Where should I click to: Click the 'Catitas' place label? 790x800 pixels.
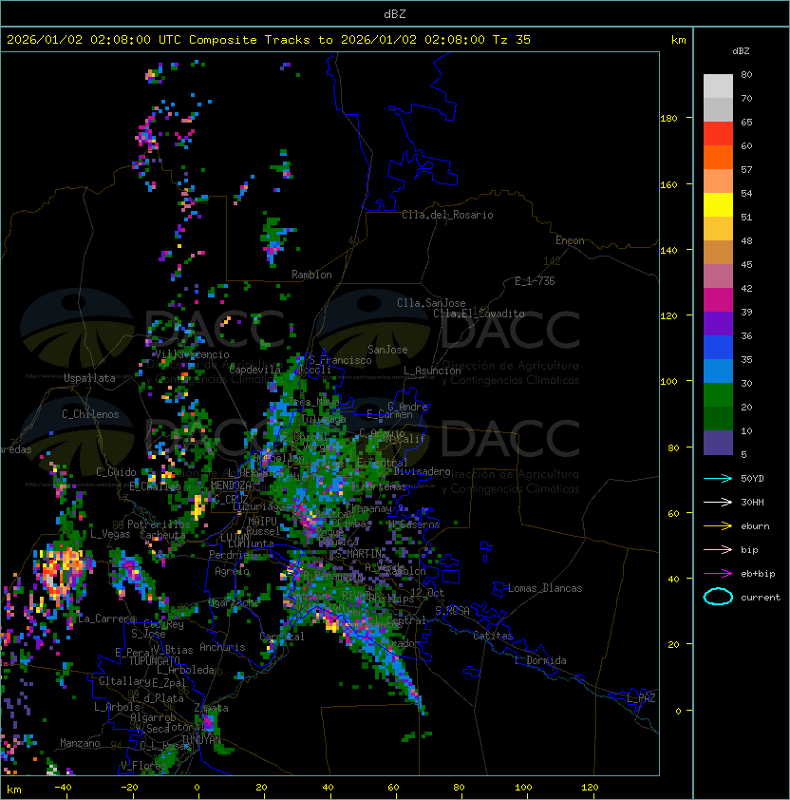click(493, 636)
